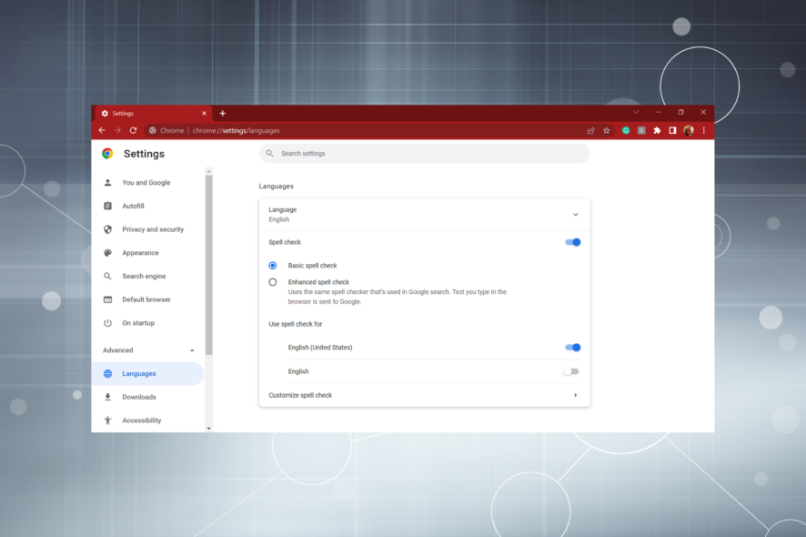Screen dimensions: 806x537
Task: Open the Downloads settings page
Action: coord(139,397)
